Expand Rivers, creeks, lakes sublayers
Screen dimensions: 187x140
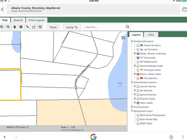tap(135, 74)
